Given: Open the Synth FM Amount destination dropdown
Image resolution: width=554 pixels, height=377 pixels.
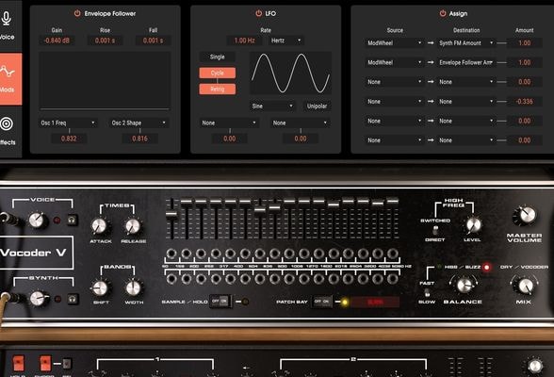Looking at the screenshot, I should 465,43.
